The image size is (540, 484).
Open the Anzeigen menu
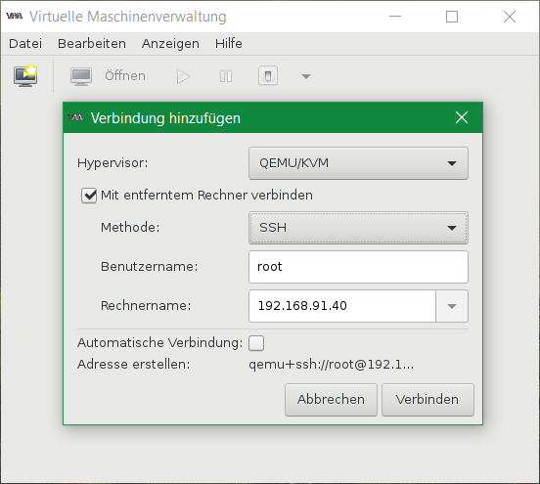(x=170, y=44)
